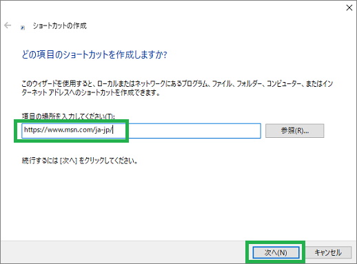Open file browser with 参照(R)... button
Image resolution: width=357 pixels, height=264 pixels.
(295, 131)
